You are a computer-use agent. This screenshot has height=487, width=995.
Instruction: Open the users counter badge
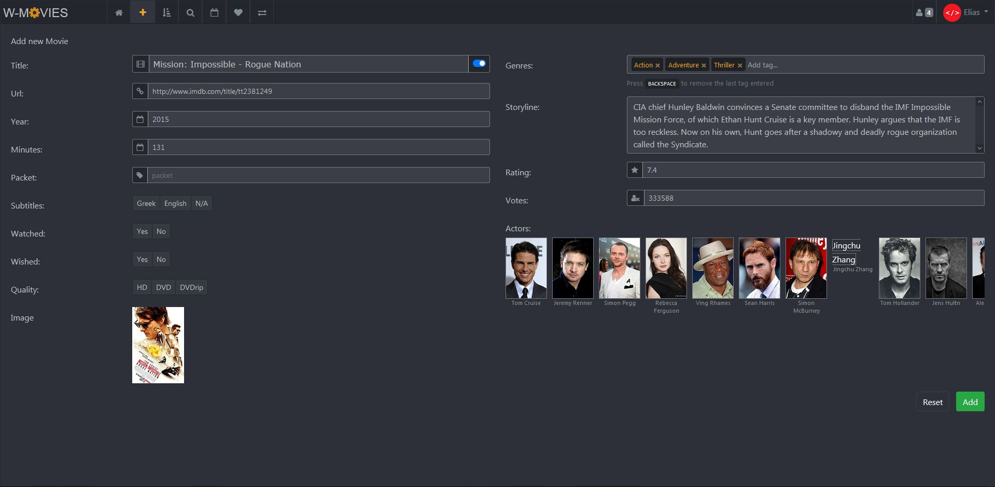pyautogui.click(x=924, y=12)
